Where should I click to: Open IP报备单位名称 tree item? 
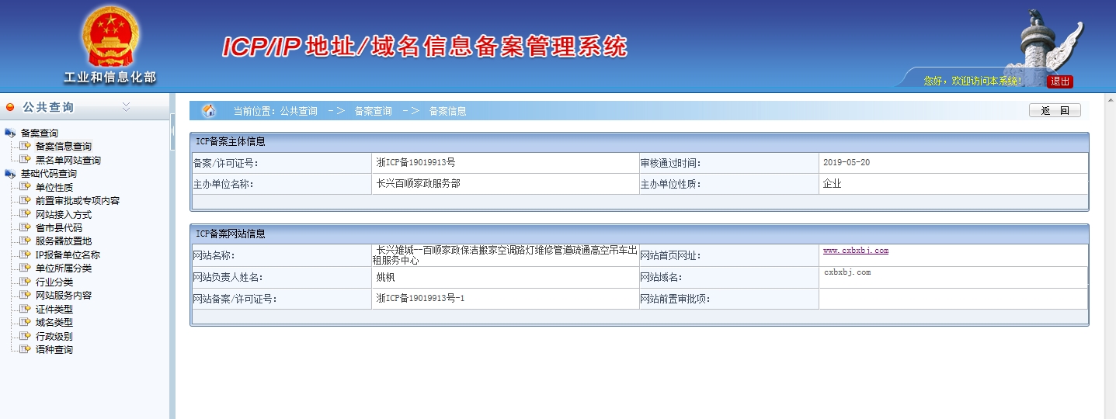68,255
